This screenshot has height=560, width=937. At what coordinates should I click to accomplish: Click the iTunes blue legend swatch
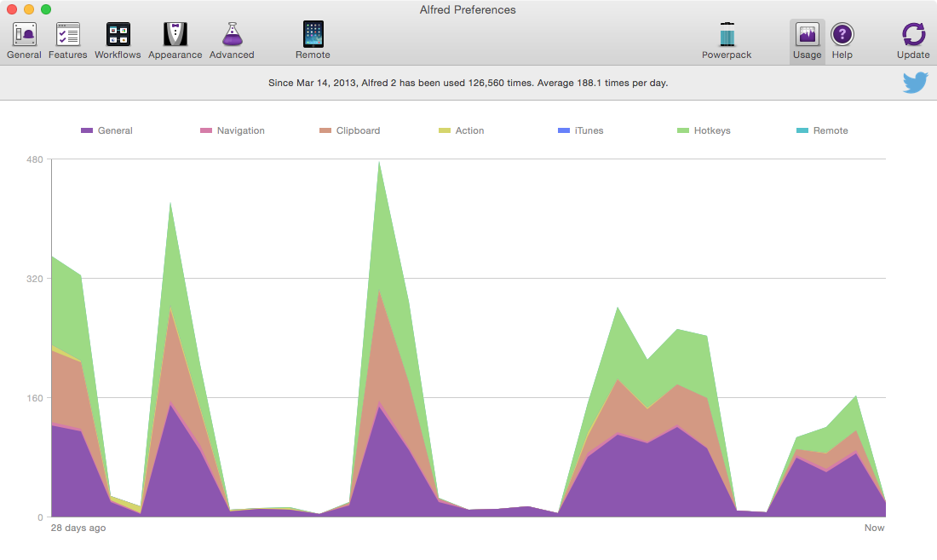point(564,130)
